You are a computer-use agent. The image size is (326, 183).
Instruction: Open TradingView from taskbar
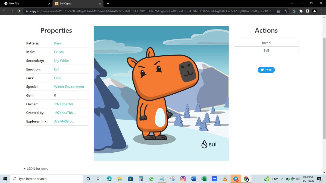215,179
